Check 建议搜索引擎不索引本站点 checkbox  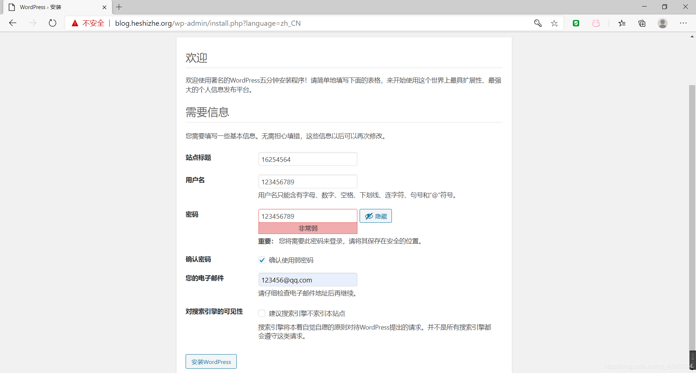coord(262,313)
